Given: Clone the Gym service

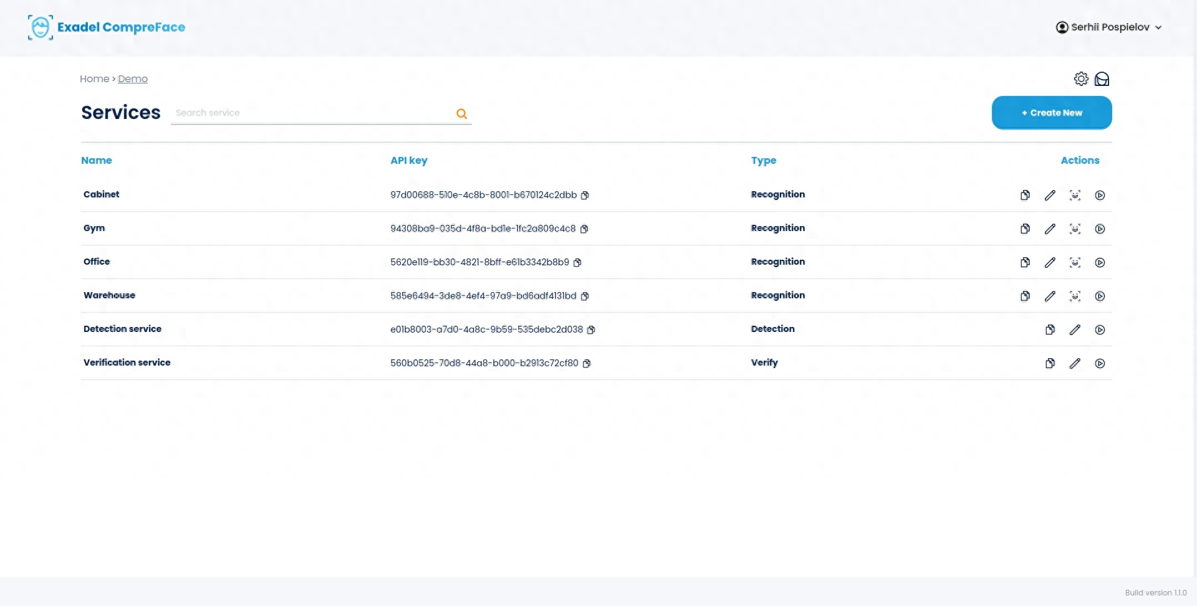Looking at the screenshot, I should click(x=1025, y=229).
